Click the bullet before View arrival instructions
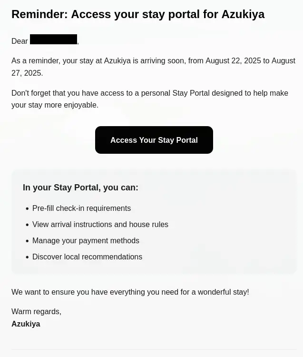Viewport: 303px width, 357px height. coord(27,225)
